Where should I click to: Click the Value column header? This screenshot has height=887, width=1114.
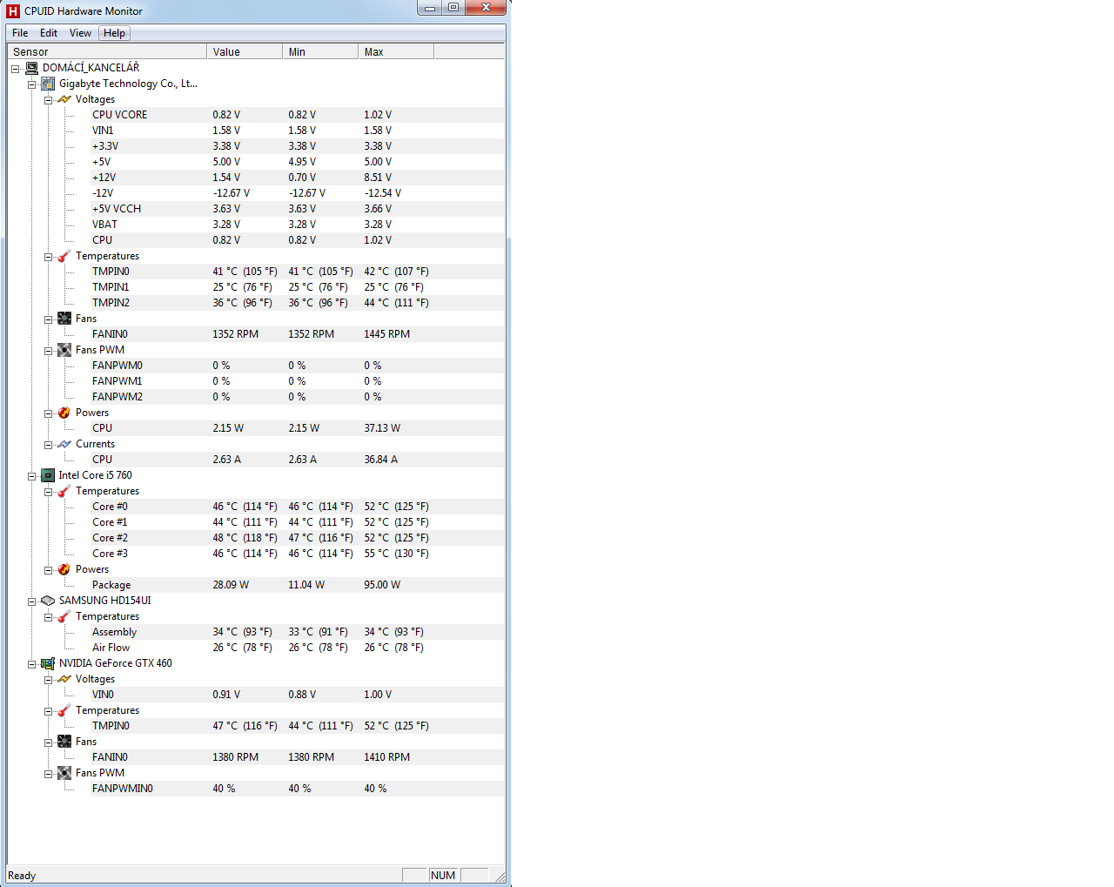(x=245, y=51)
